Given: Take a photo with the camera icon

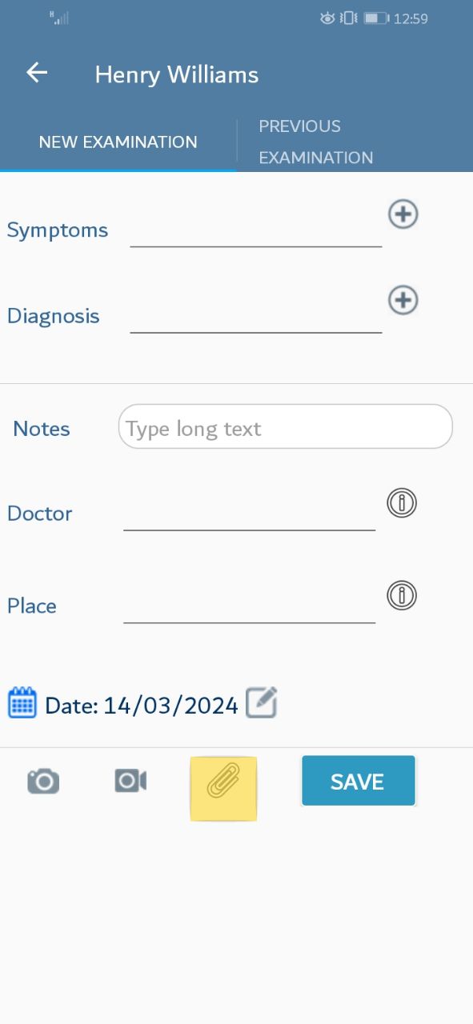Looking at the screenshot, I should (43, 781).
